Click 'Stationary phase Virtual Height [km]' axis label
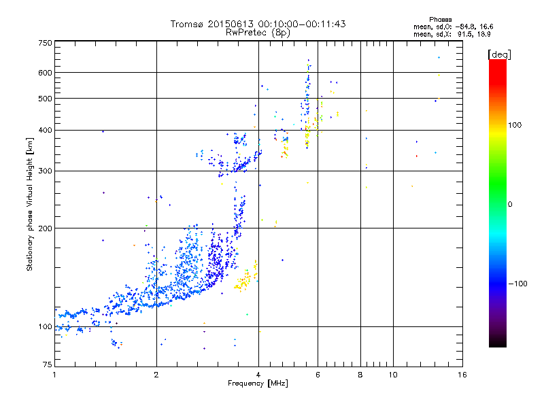This screenshot has height=408, width=544. pyautogui.click(x=30, y=204)
